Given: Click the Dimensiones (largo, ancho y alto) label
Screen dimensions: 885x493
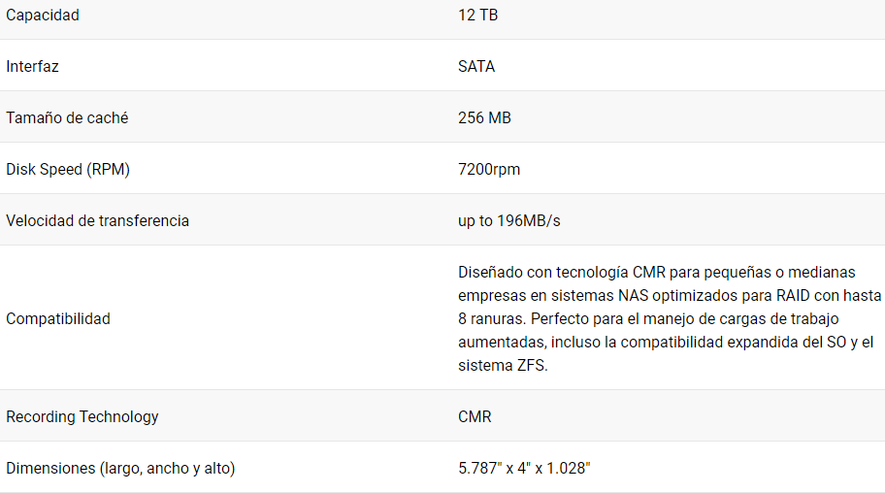Looking at the screenshot, I should pyautogui.click(x=120, y=469).
